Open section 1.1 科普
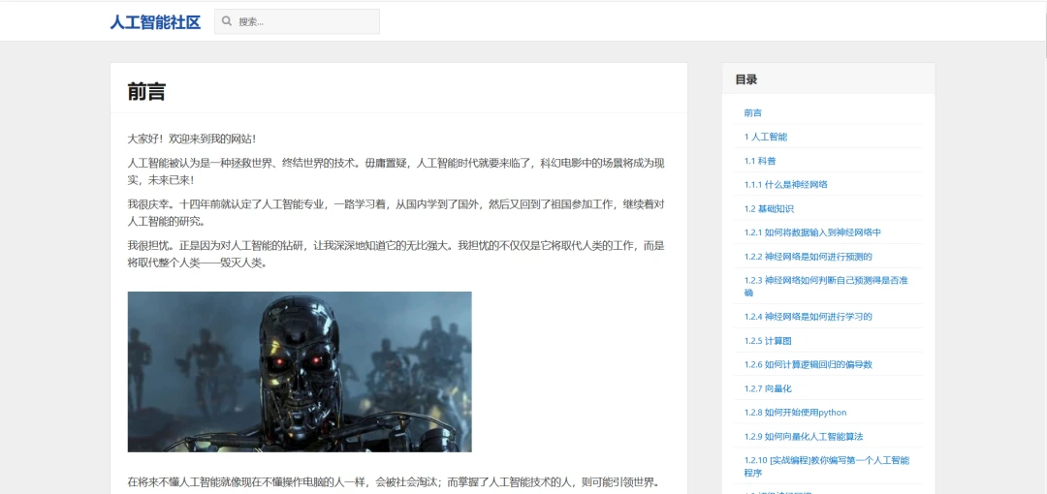 click(x=760, y=161)
